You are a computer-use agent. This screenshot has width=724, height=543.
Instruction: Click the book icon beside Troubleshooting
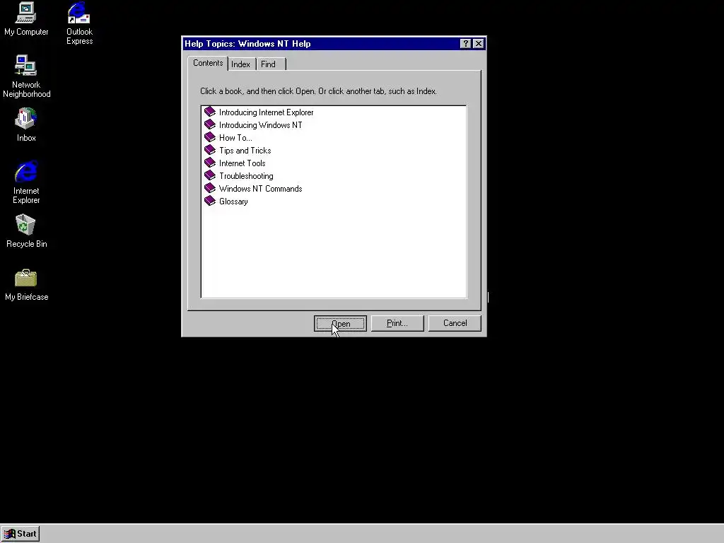coord(210,175)
